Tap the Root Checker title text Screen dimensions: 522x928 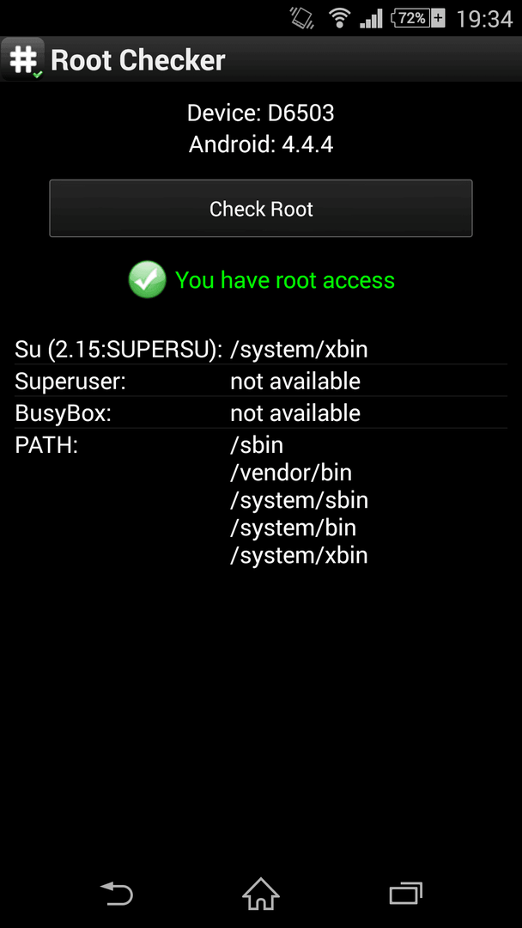tap(137, 60)
